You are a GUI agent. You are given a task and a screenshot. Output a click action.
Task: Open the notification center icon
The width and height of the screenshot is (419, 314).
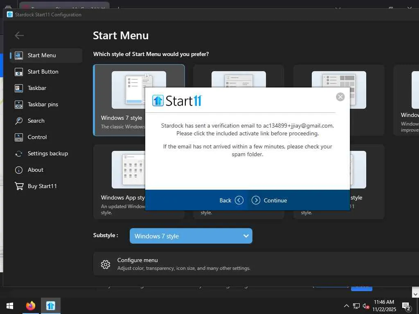[x=406, y=306]
